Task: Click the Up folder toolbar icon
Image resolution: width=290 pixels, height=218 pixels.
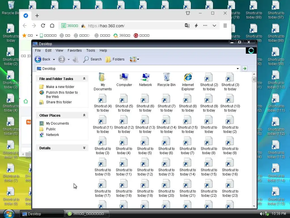Action: [75, 59]
